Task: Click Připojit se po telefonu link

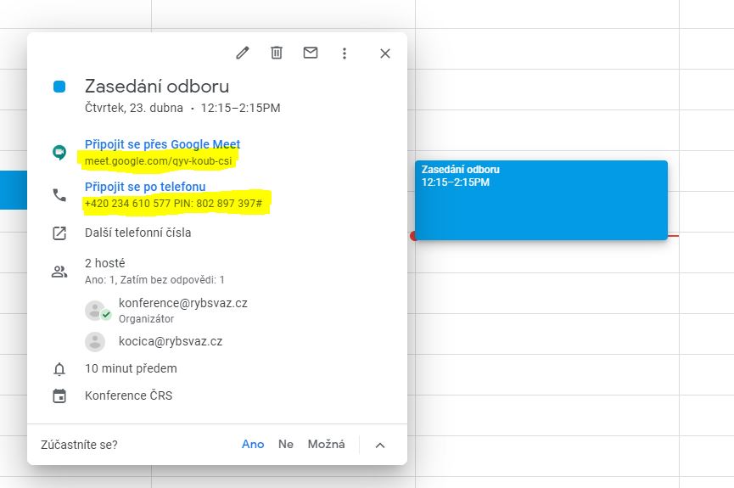Action: point(145,187)
